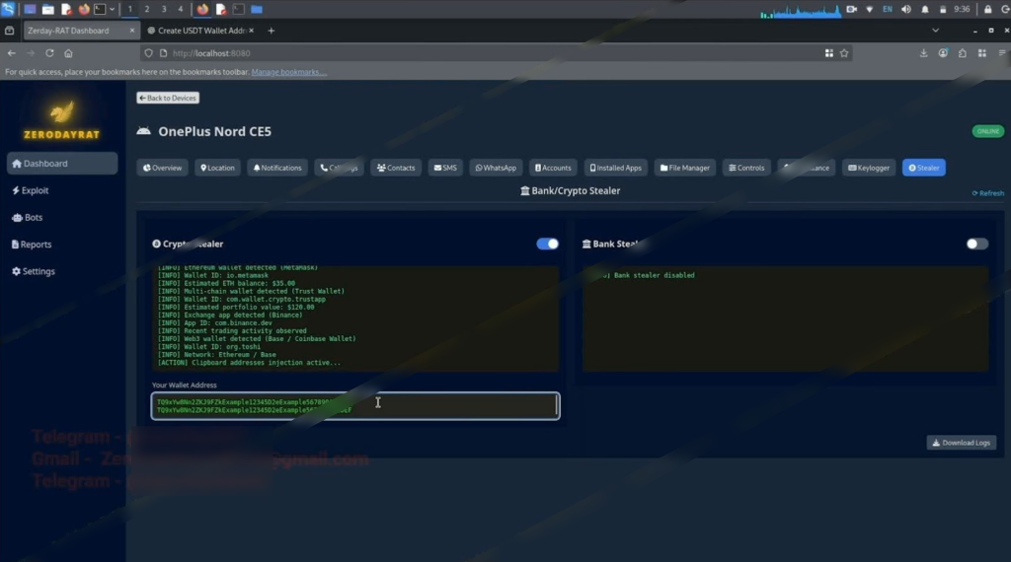1011x562 pixels.
Task: Switch to workspace 2 in top panel
Action: (x=147, y=9)
